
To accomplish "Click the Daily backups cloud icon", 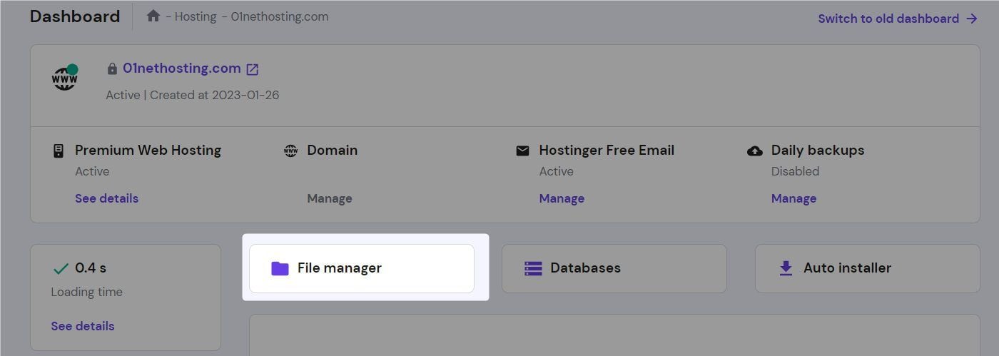I will coord(754,151).
